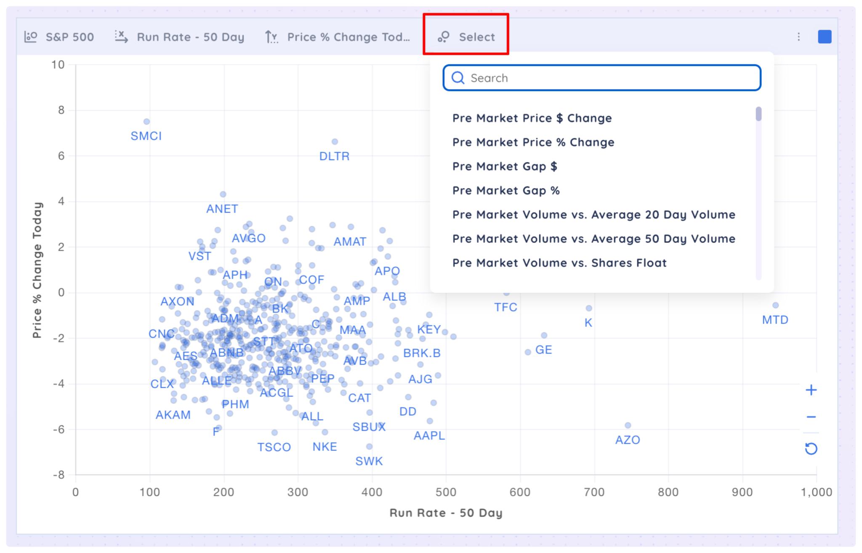The image size is (862, 553).
Task: Select Pre Market Price $ Change metric
Action: pyautogui.click(x=532, y=118)
